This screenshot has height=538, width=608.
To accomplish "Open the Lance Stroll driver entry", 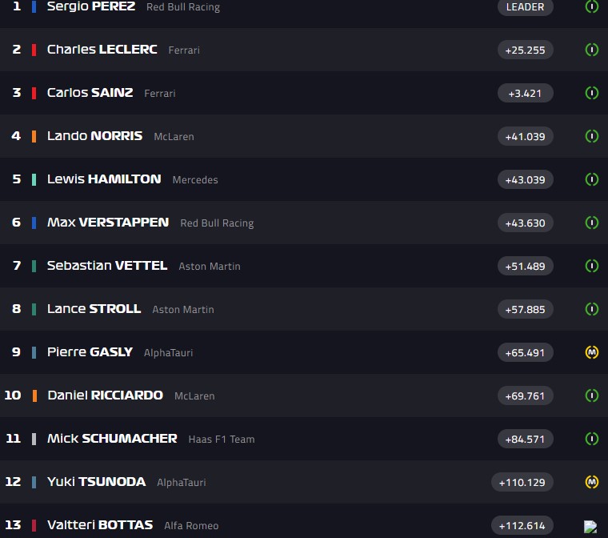I will [x=94, y=309].
